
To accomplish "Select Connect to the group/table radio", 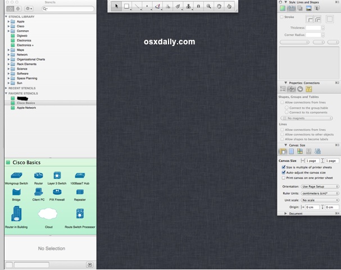I will pos(287,108).
